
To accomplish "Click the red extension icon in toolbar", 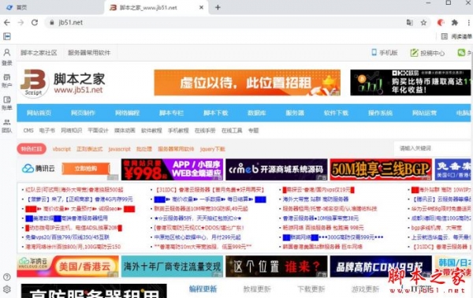I will pyautogui.click(x=441, y=22).
